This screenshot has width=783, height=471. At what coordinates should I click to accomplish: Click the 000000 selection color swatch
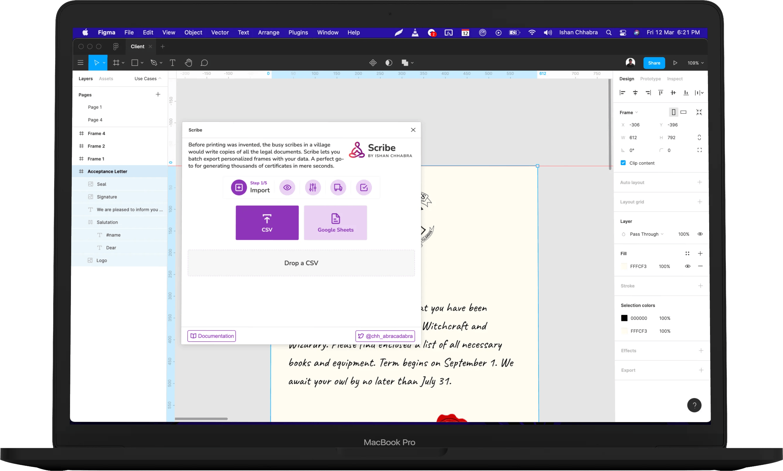tap(624, 318)
